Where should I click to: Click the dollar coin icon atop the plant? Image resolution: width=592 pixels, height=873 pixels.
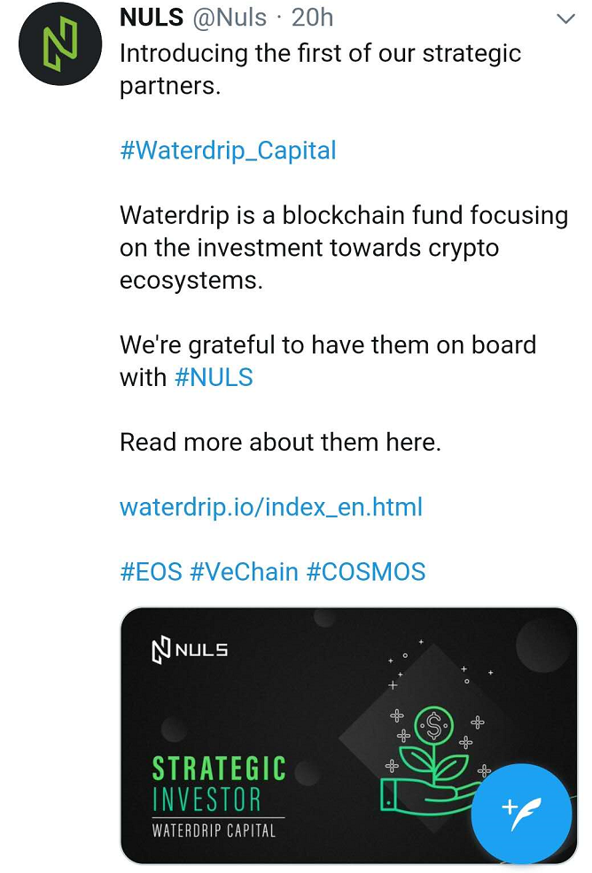pyautogui.click(x=433, y=724)
